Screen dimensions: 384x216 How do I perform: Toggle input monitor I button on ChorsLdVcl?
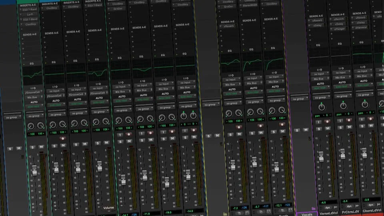(x=362, y=119)
